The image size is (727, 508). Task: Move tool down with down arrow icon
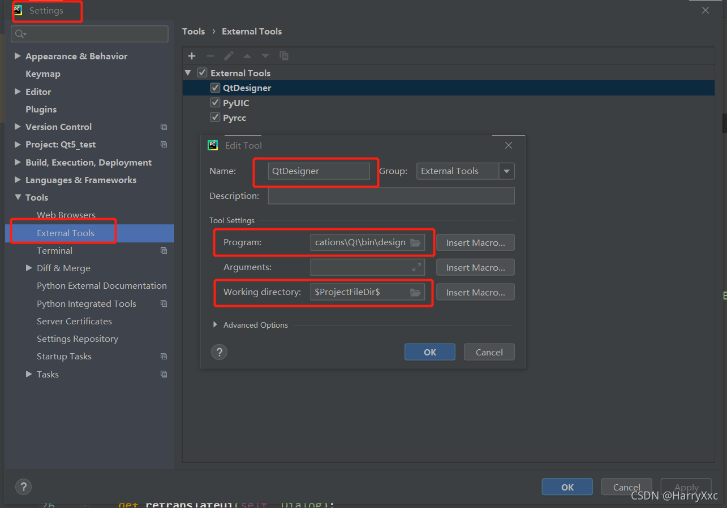coord(265,56)
